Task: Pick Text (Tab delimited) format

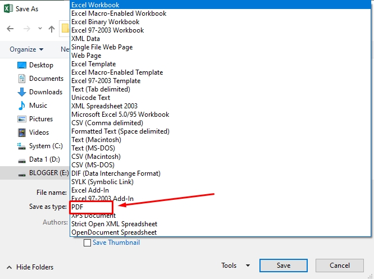Action: (x=220, y=89)
